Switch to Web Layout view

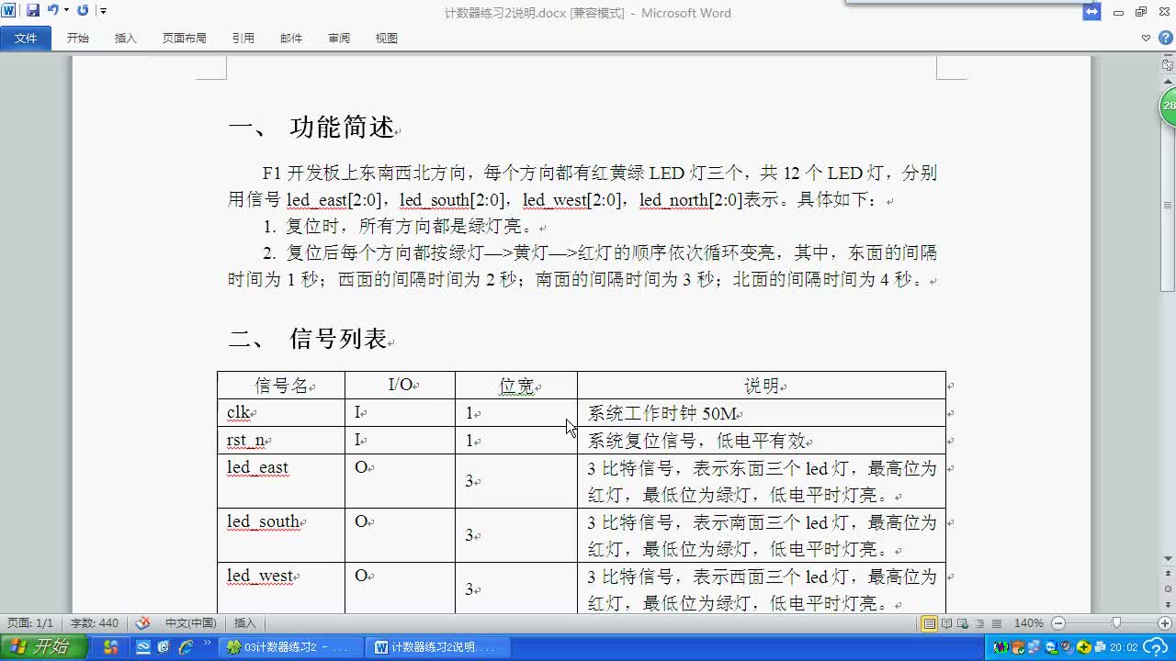point(963,623)
